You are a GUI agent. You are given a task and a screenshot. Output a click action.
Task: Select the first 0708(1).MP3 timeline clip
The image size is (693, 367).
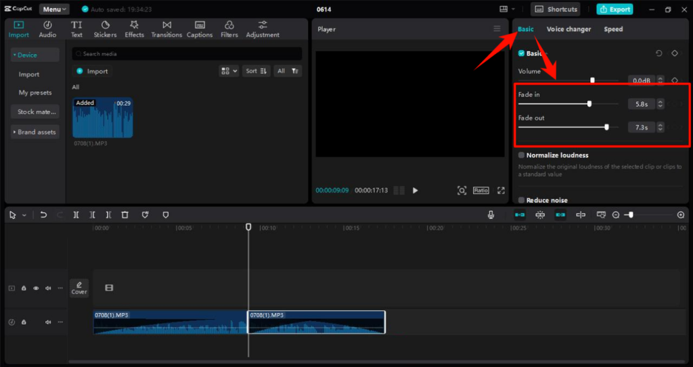(x=170, y=322)
